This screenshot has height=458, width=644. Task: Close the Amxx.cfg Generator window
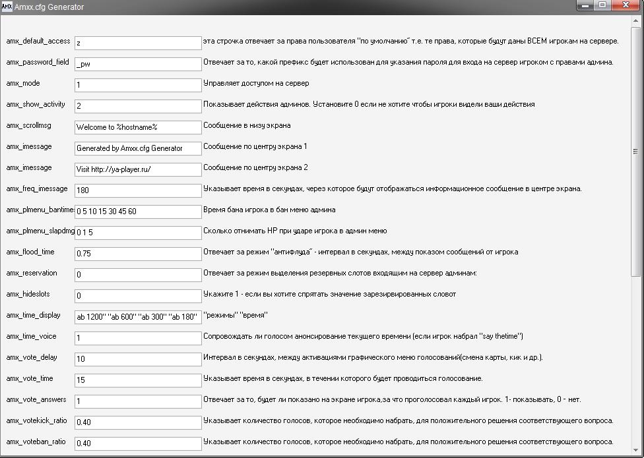[626, 5]
